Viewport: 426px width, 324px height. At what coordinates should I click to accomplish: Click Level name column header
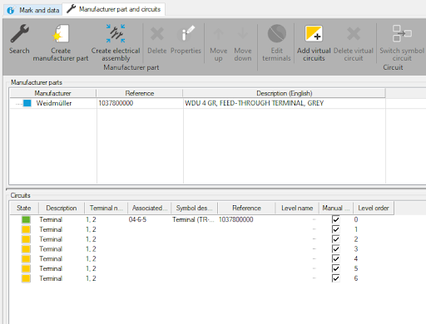tap(297, 208)
